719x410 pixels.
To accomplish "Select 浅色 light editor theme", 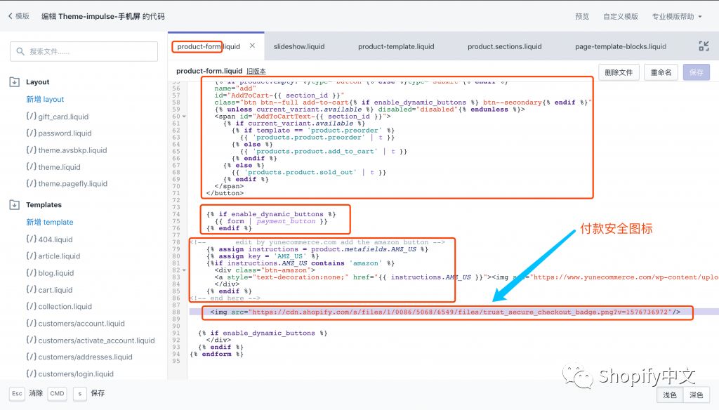I will click(669, 395).
